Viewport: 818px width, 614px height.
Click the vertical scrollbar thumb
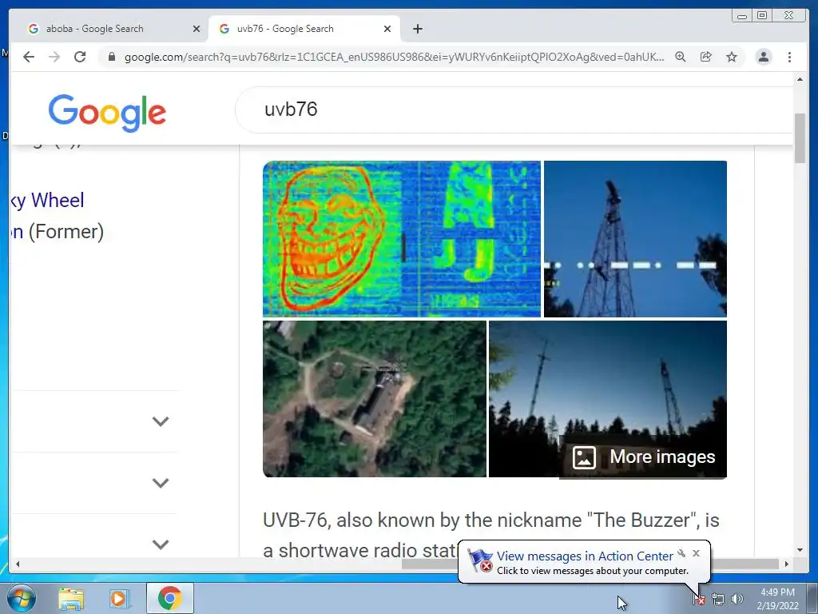point(800,138)
